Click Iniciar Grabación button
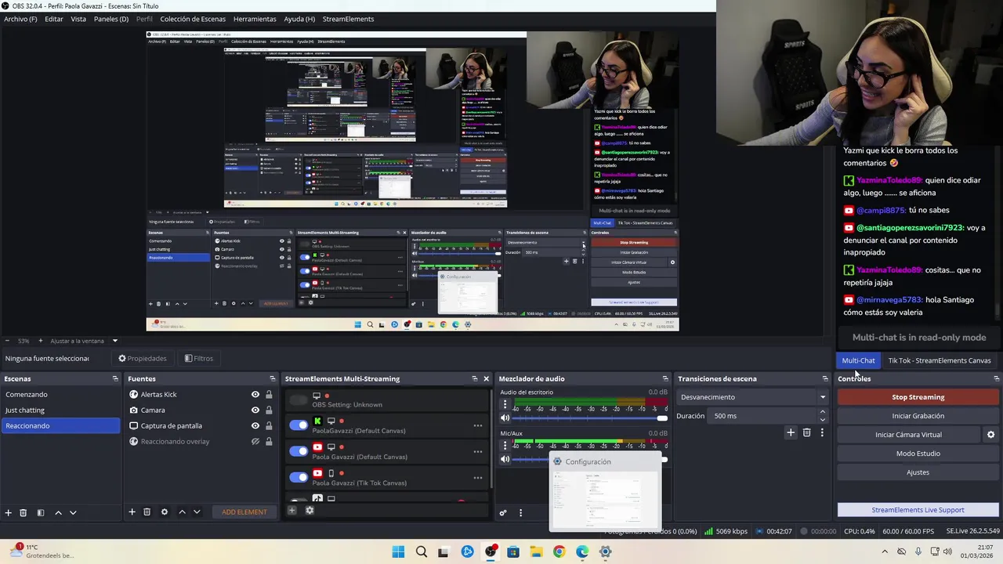The image size is (1003, 564). (918, 416)
